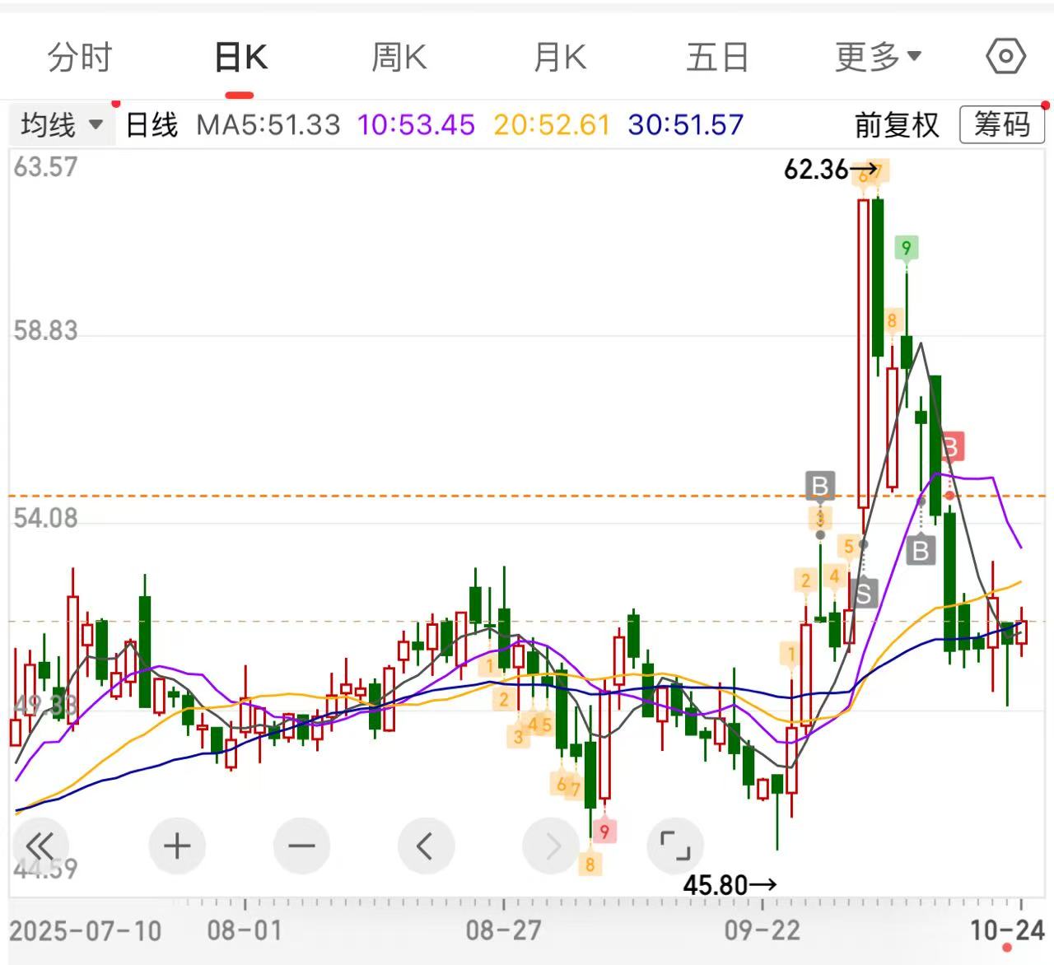
Task: Click the 10-24 date axis marker
Action: click(1007, 930)
